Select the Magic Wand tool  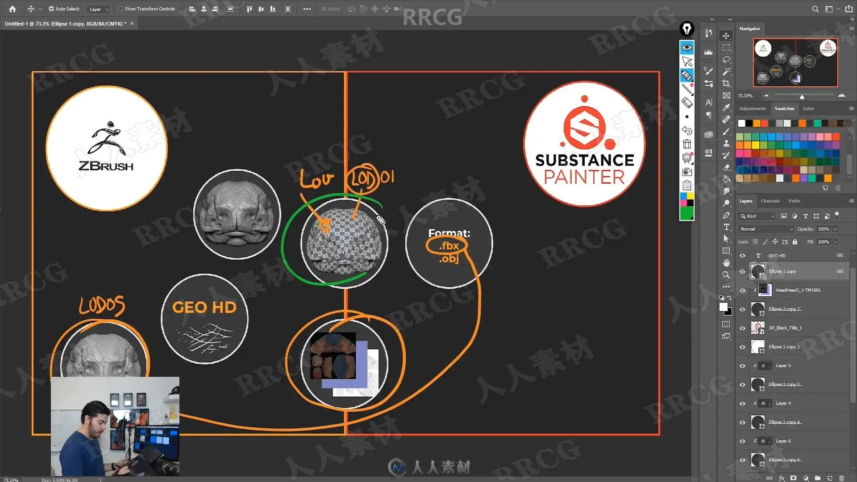pyautogui.click(x=726, y=71)
